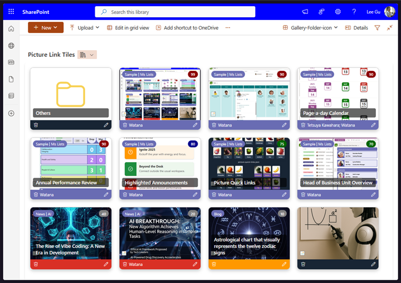Delete the tile with score badge 99
This screenshot has width=401, height=283.
coord(125,125)
